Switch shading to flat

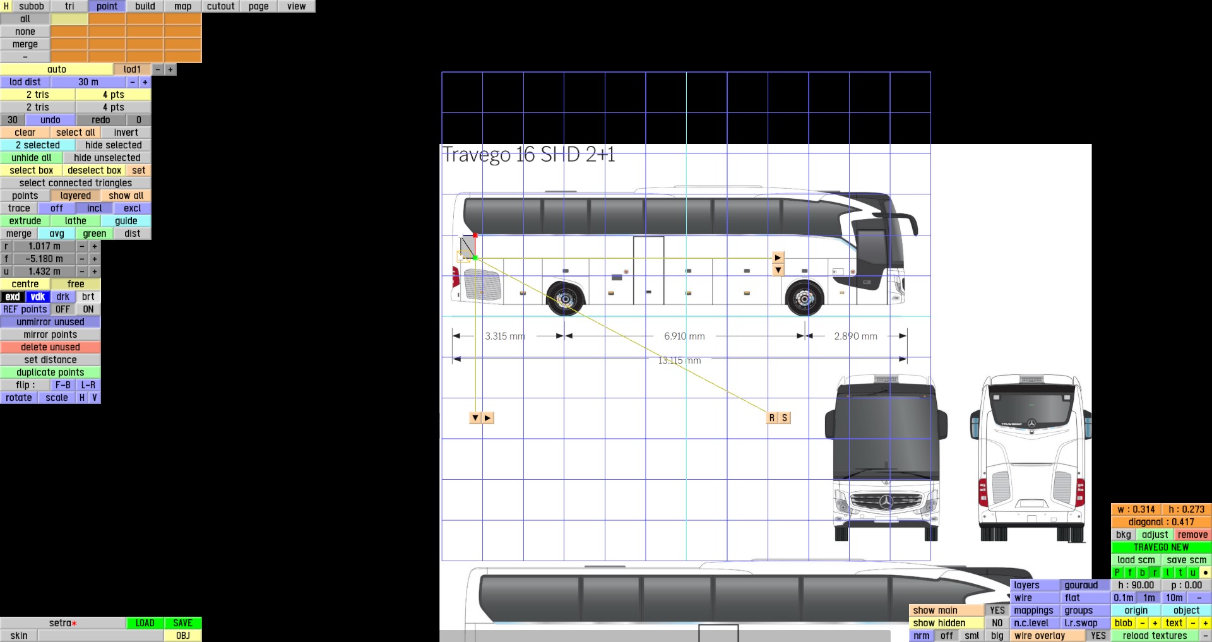point(1085,598)
